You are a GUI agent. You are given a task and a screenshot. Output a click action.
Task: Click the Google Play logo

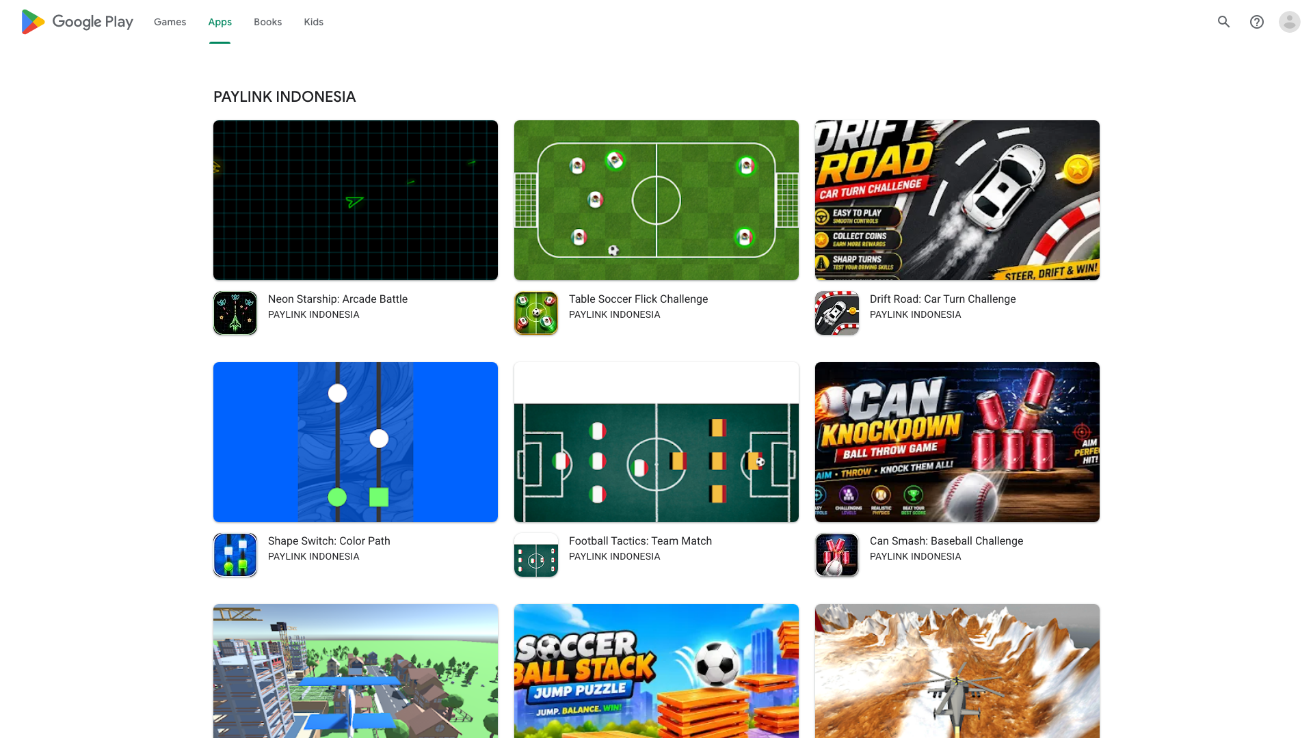[x=77, y=22]
